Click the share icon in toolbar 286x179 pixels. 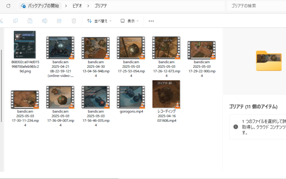[59, 21]
